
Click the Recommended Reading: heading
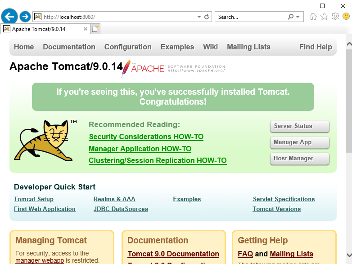(134, 124)
